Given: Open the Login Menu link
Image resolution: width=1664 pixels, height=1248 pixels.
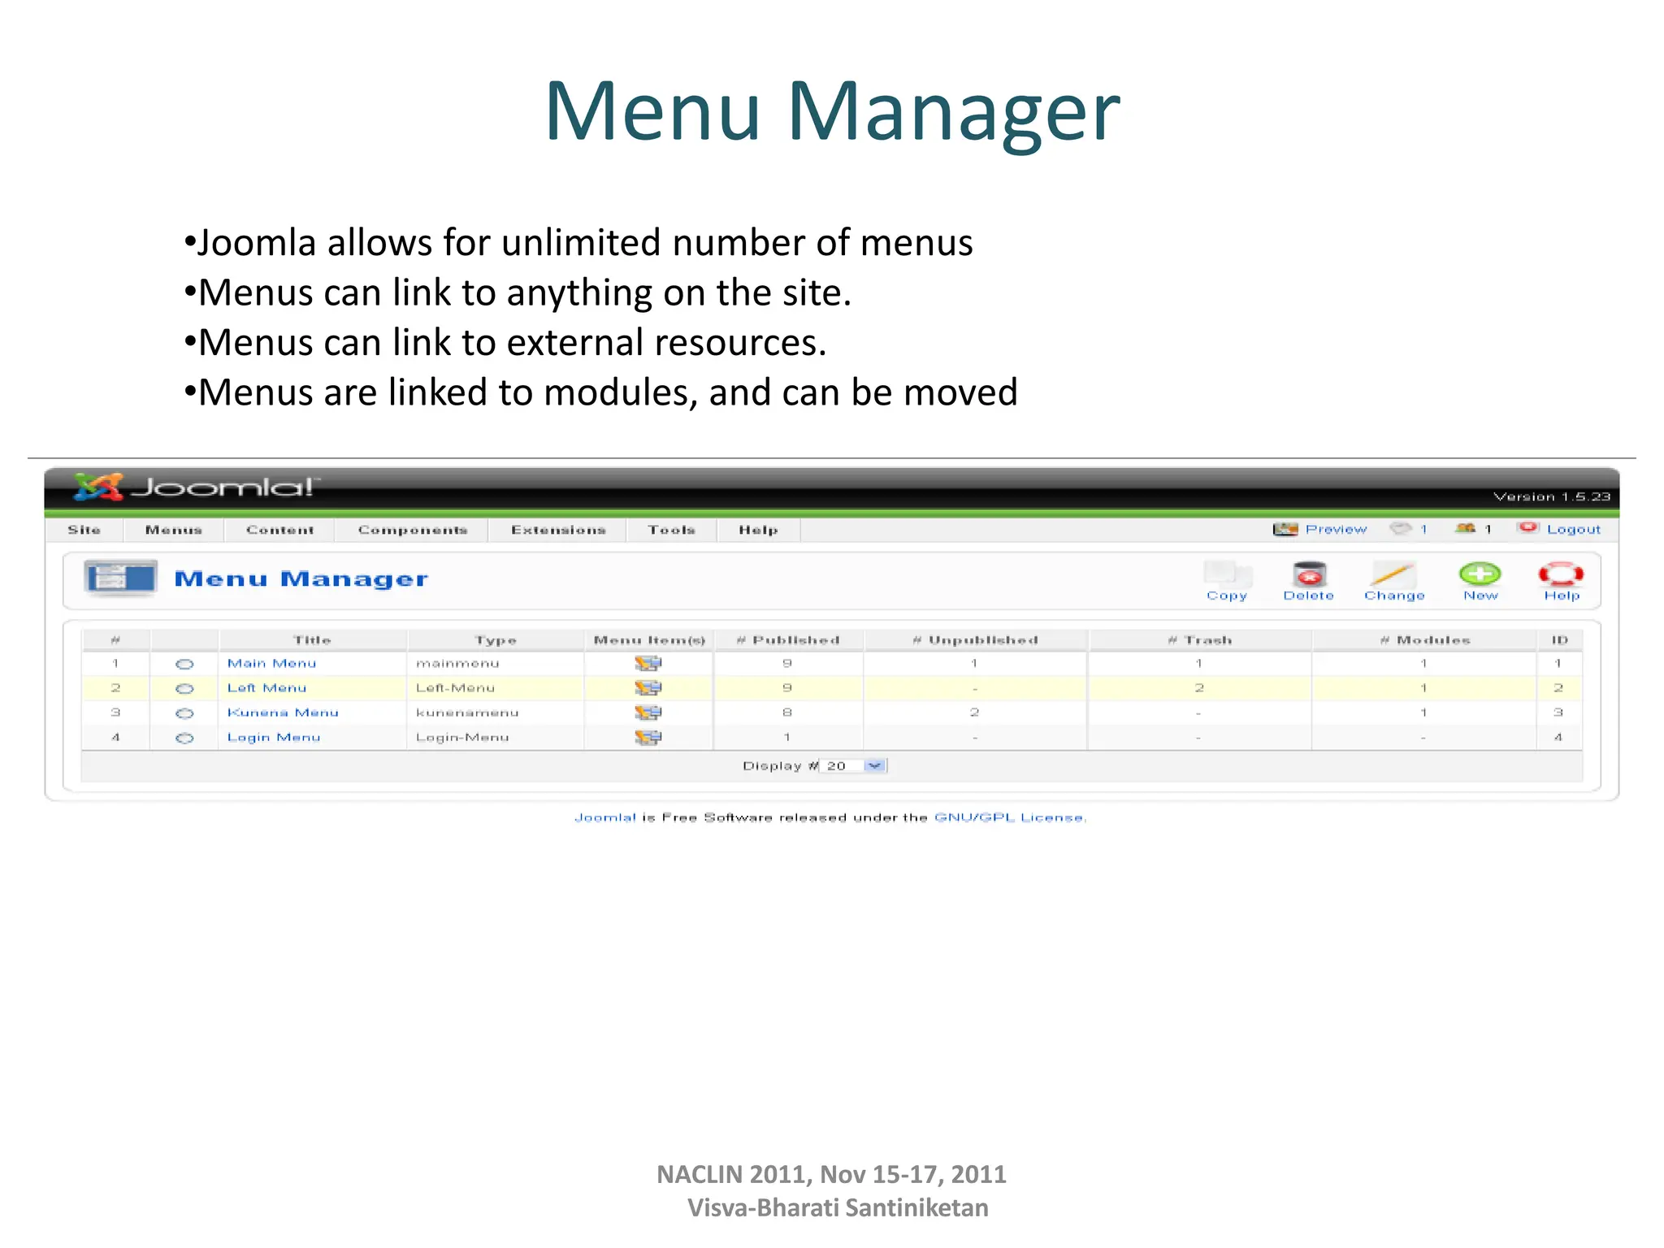Looking at the screenshot, I should (274, 738).
